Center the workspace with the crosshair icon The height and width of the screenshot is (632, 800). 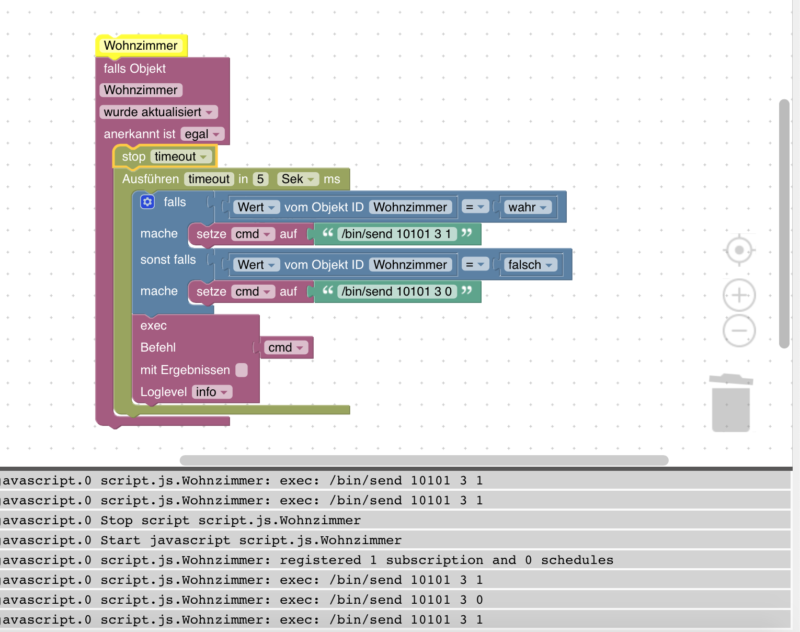click(x=739, y=250)
